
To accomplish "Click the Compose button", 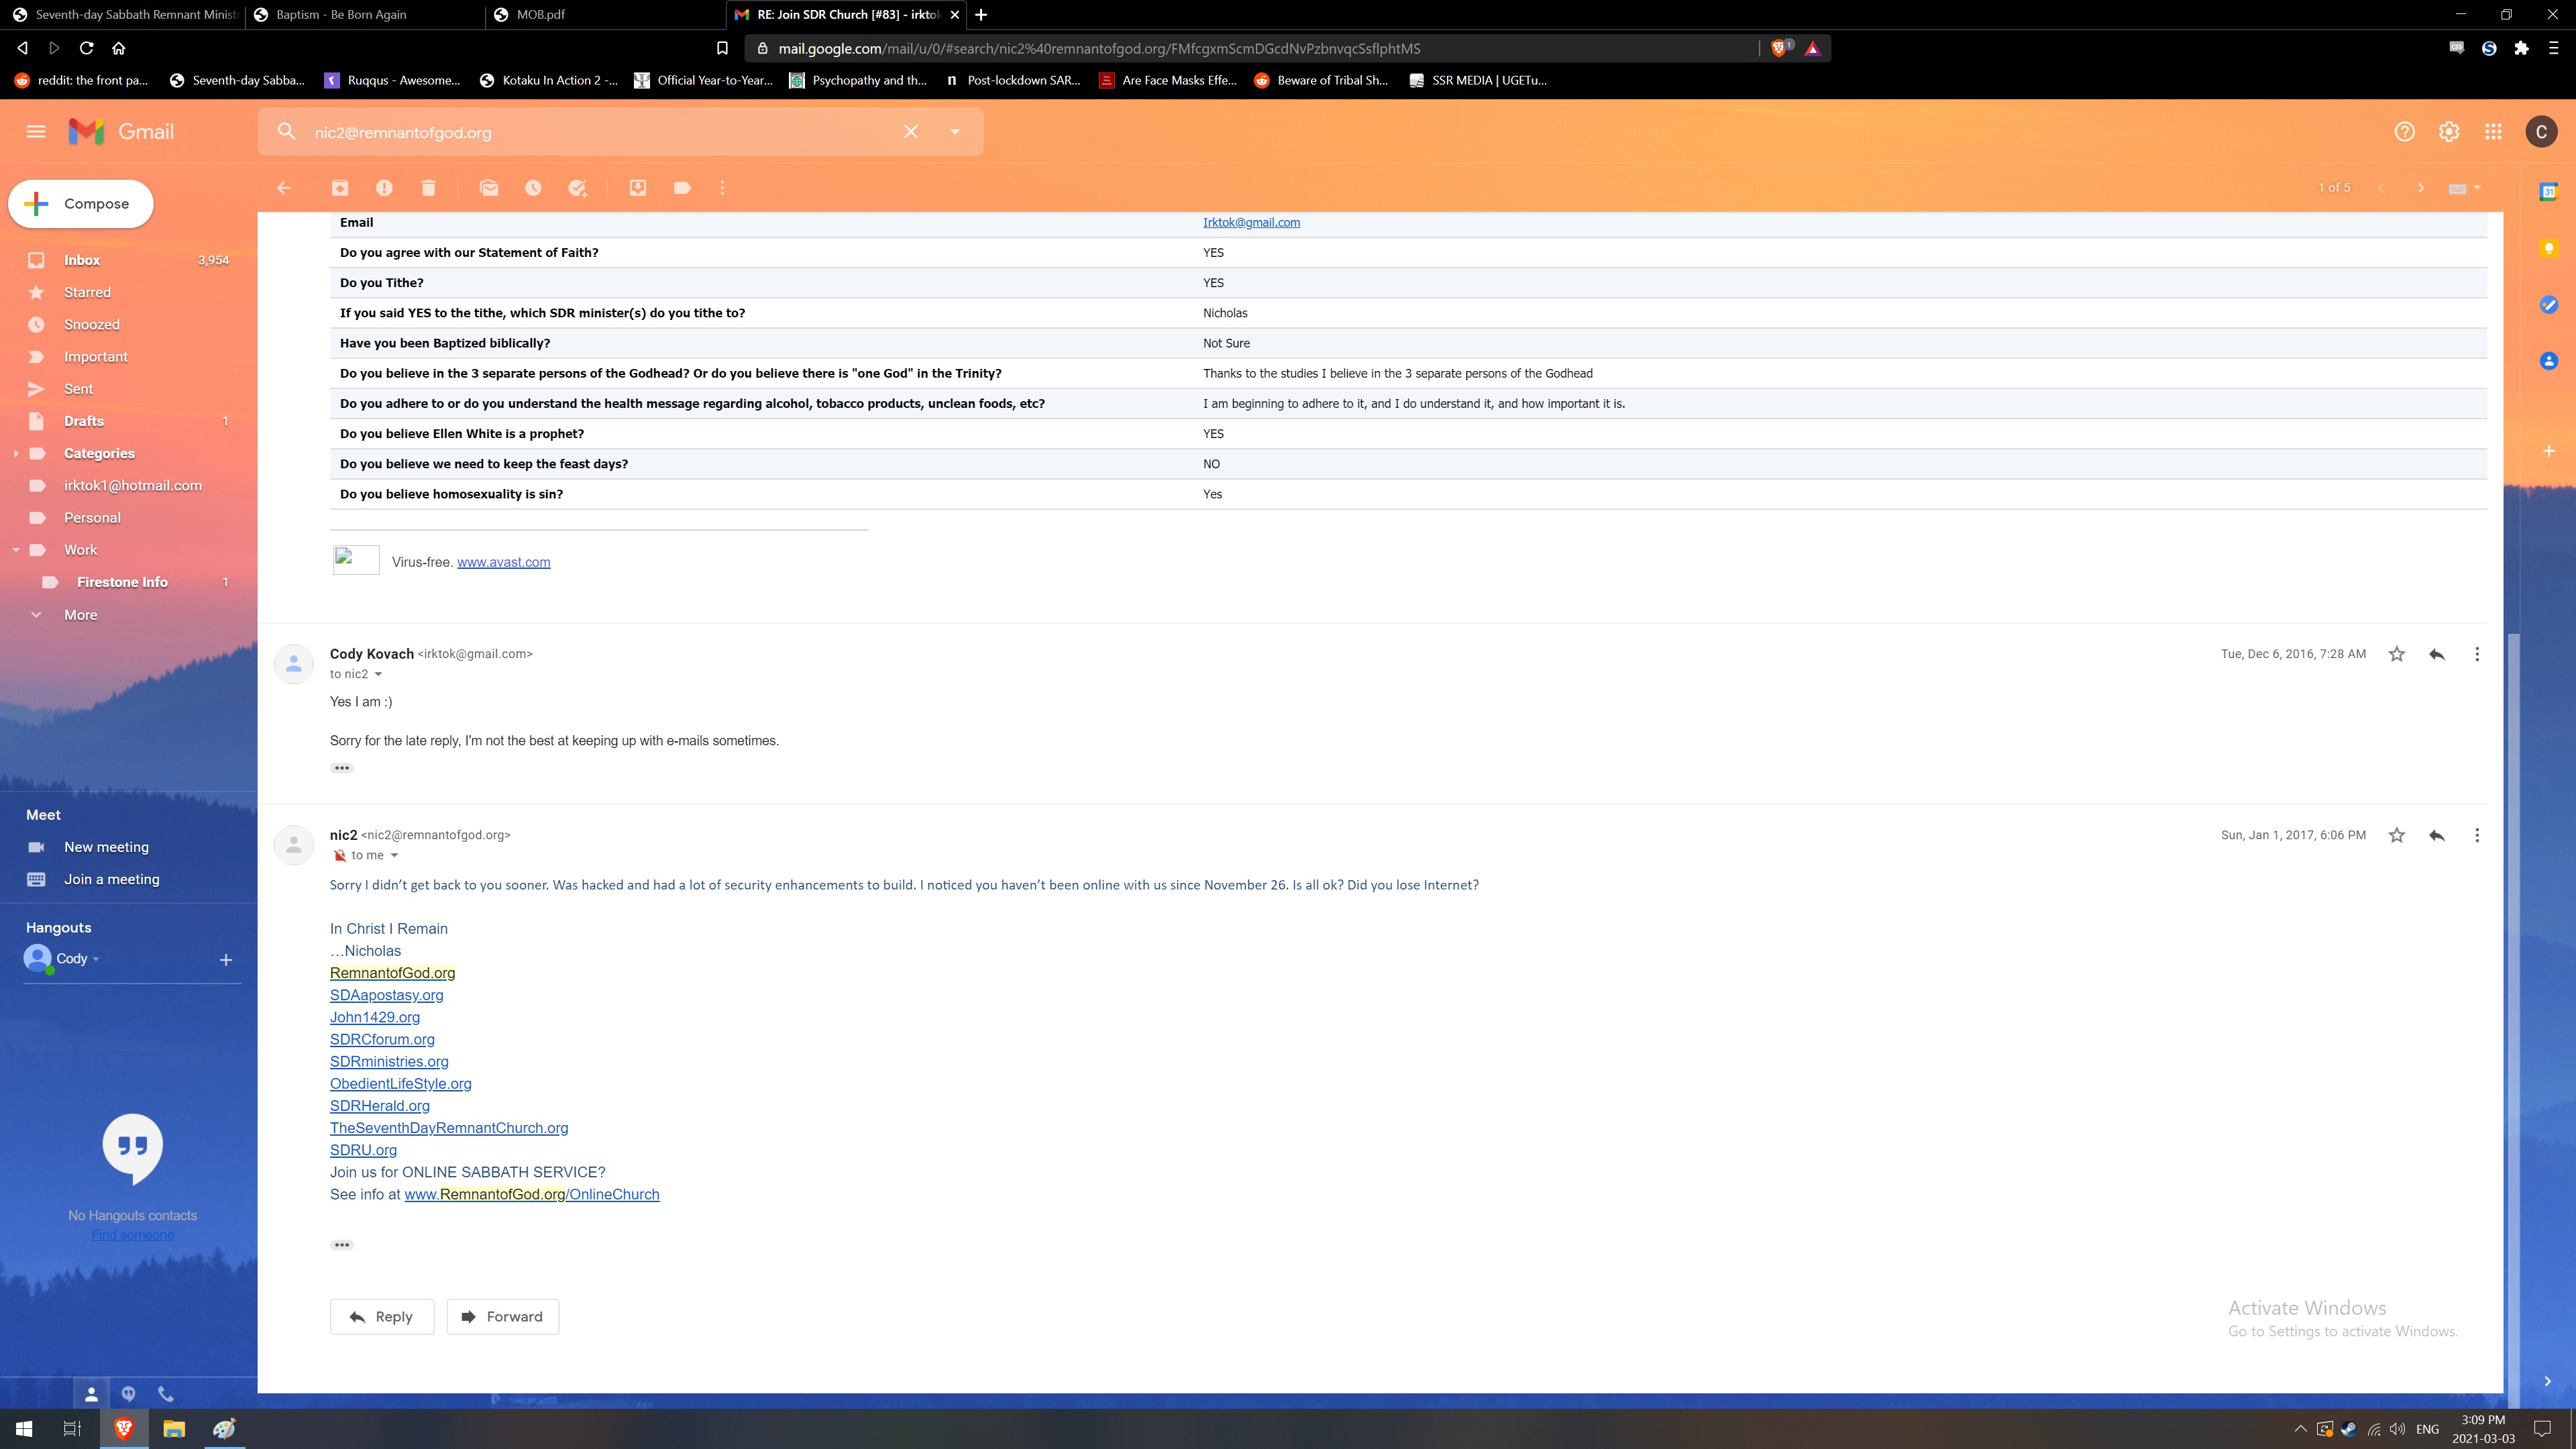I will click(x=81, y=204).
